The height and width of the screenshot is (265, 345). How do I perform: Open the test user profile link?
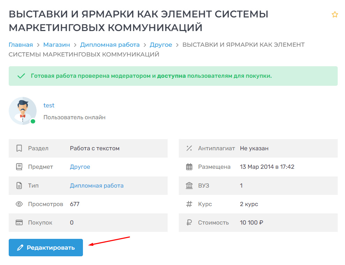click(x=49, y=105)
